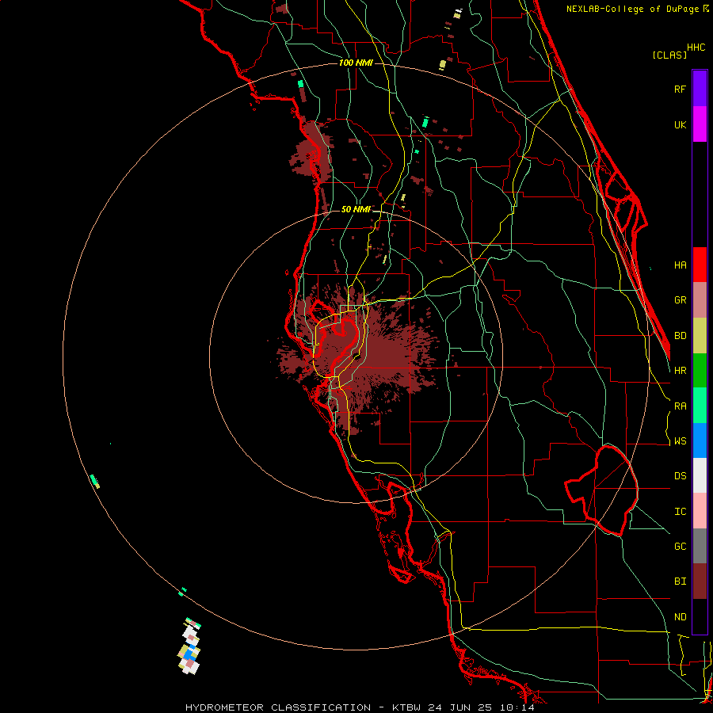Click the HR legend label
Viewport: 713px width, 713px height.
pos(680,371)
